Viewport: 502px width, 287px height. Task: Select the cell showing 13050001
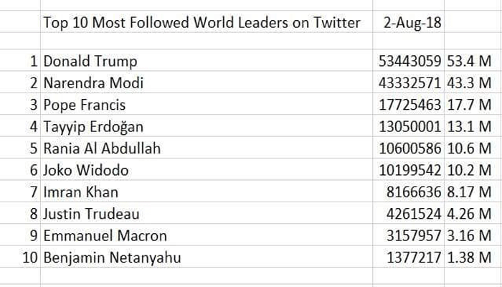[410, 127]
